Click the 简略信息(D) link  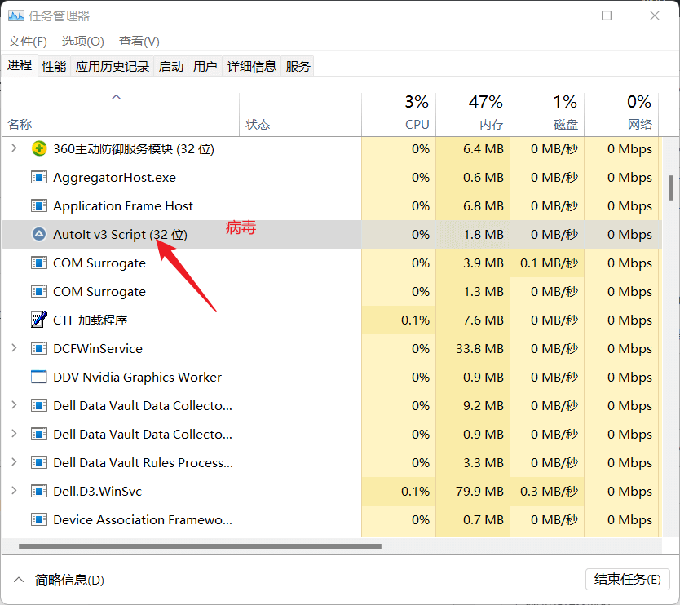coord(69,580)
